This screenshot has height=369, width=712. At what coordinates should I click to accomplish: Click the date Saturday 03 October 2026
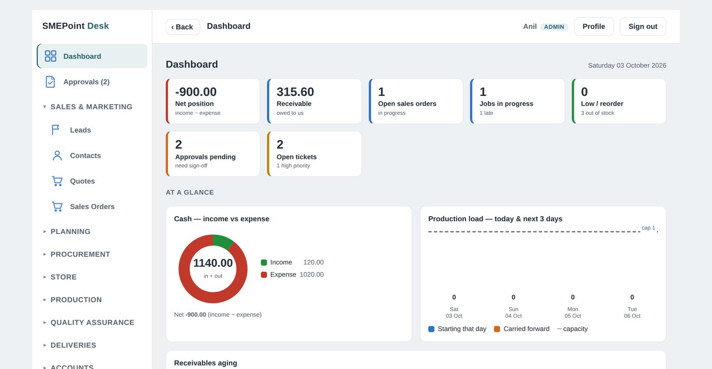(627, 65)
